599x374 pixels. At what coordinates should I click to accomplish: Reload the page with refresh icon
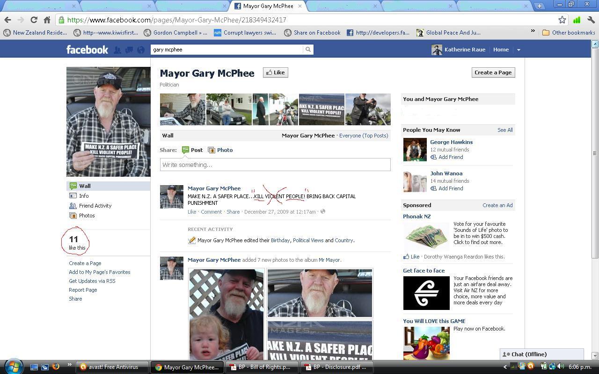[34, 20]
